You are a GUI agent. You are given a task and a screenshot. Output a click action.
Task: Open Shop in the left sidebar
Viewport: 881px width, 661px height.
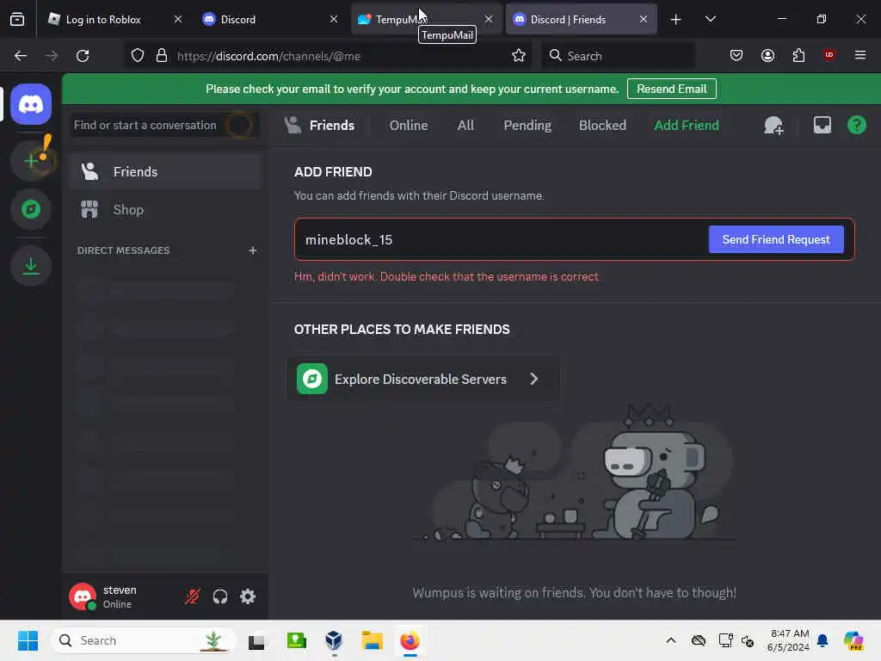coord(166,210)
